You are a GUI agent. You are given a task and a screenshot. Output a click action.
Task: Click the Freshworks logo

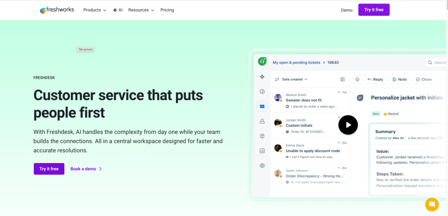click(x=57, y=10)
